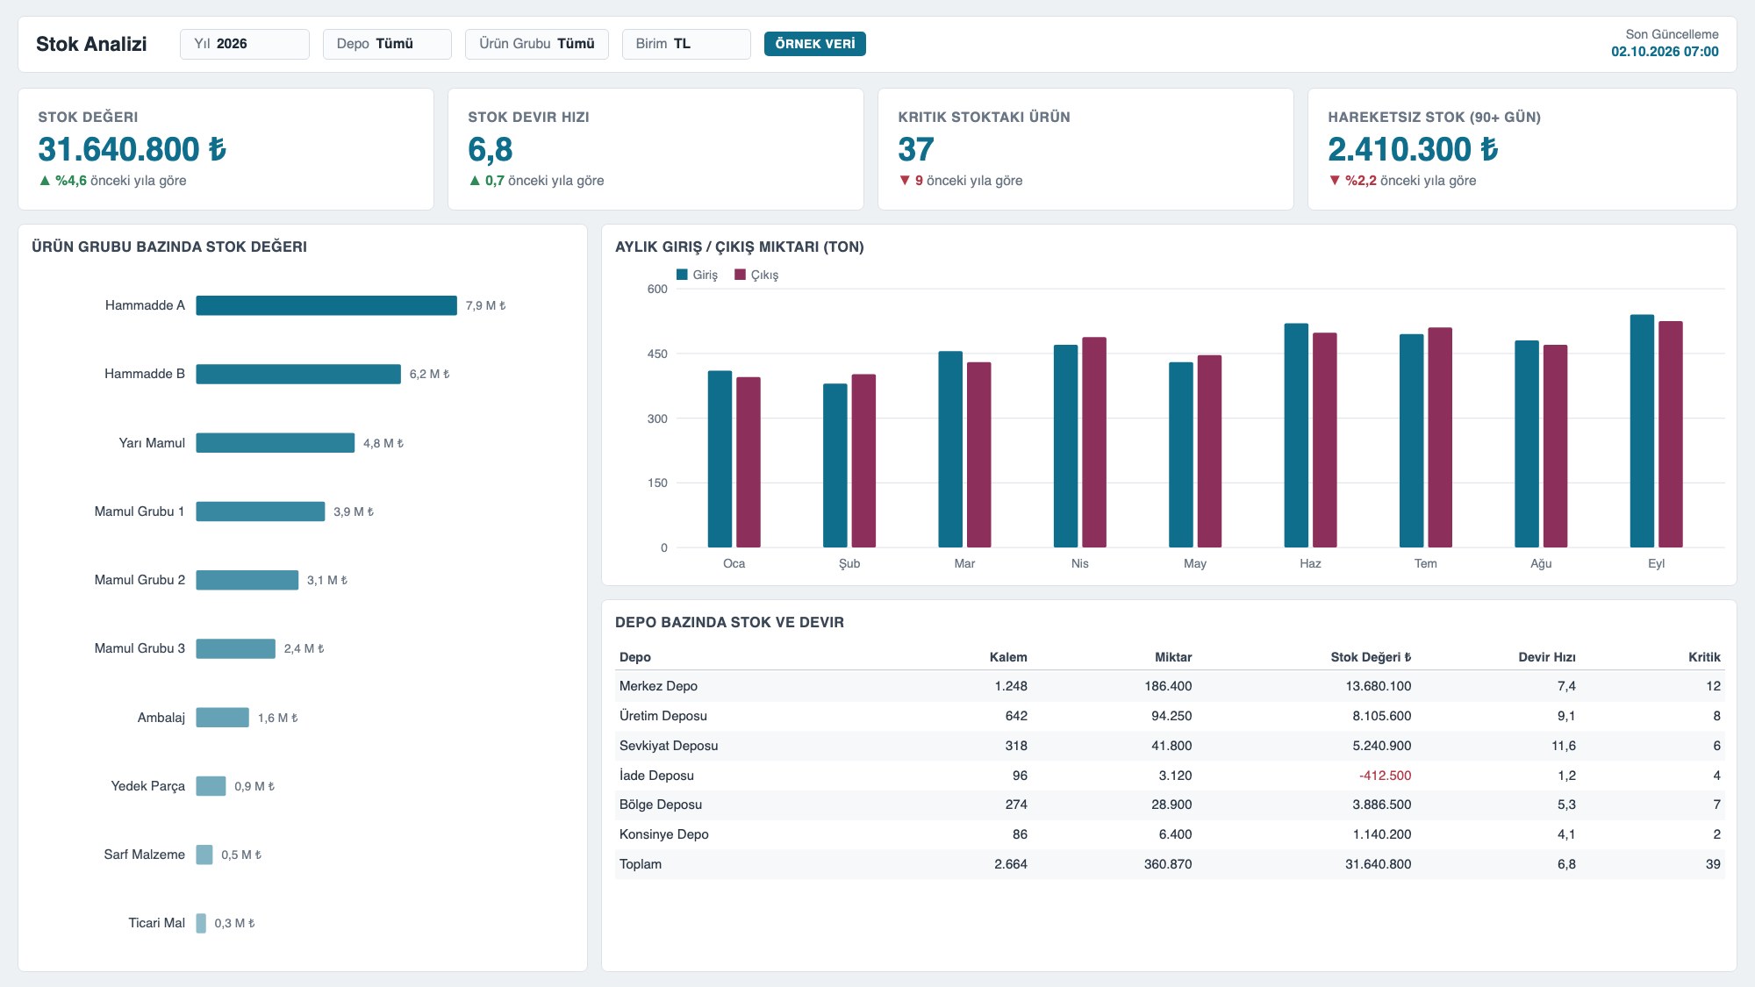Viewport: 1755px width, 987px height.
Task: Click the negative -412.500 stock value
Action: tap(1385, 776)
